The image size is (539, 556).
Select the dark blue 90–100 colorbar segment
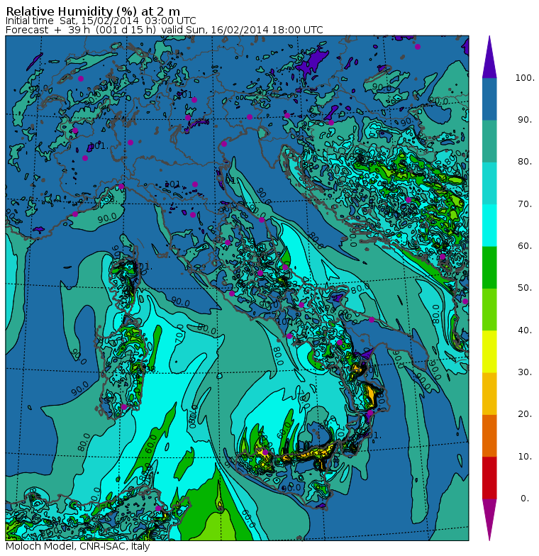(489, 99)
